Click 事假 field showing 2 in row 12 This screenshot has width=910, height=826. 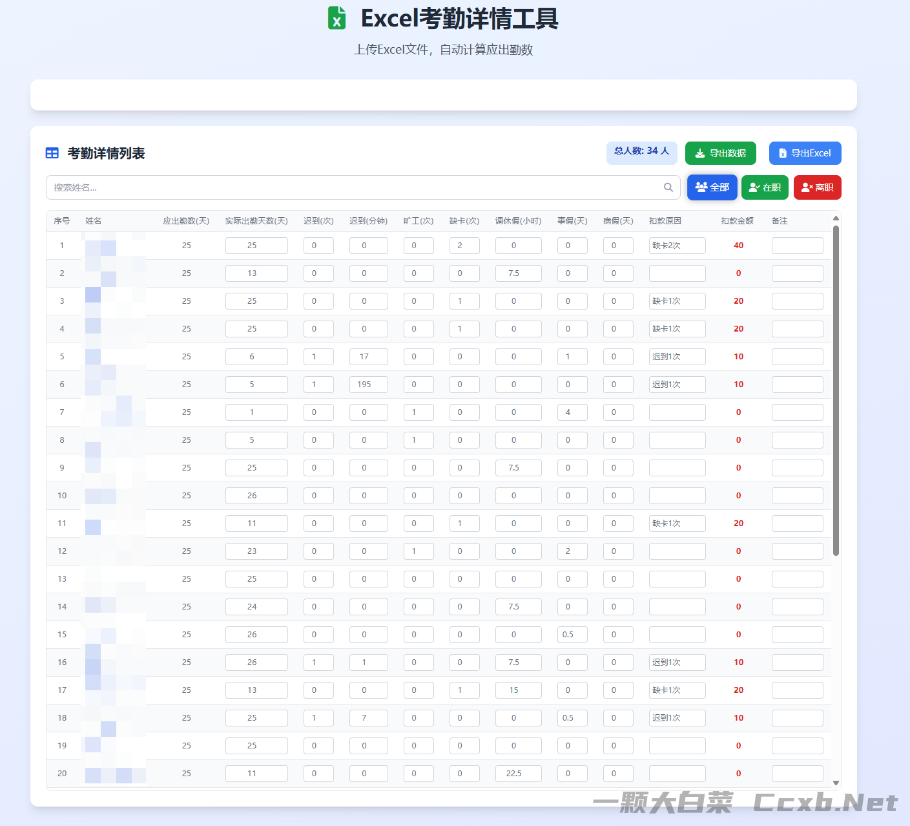point(572,551)
